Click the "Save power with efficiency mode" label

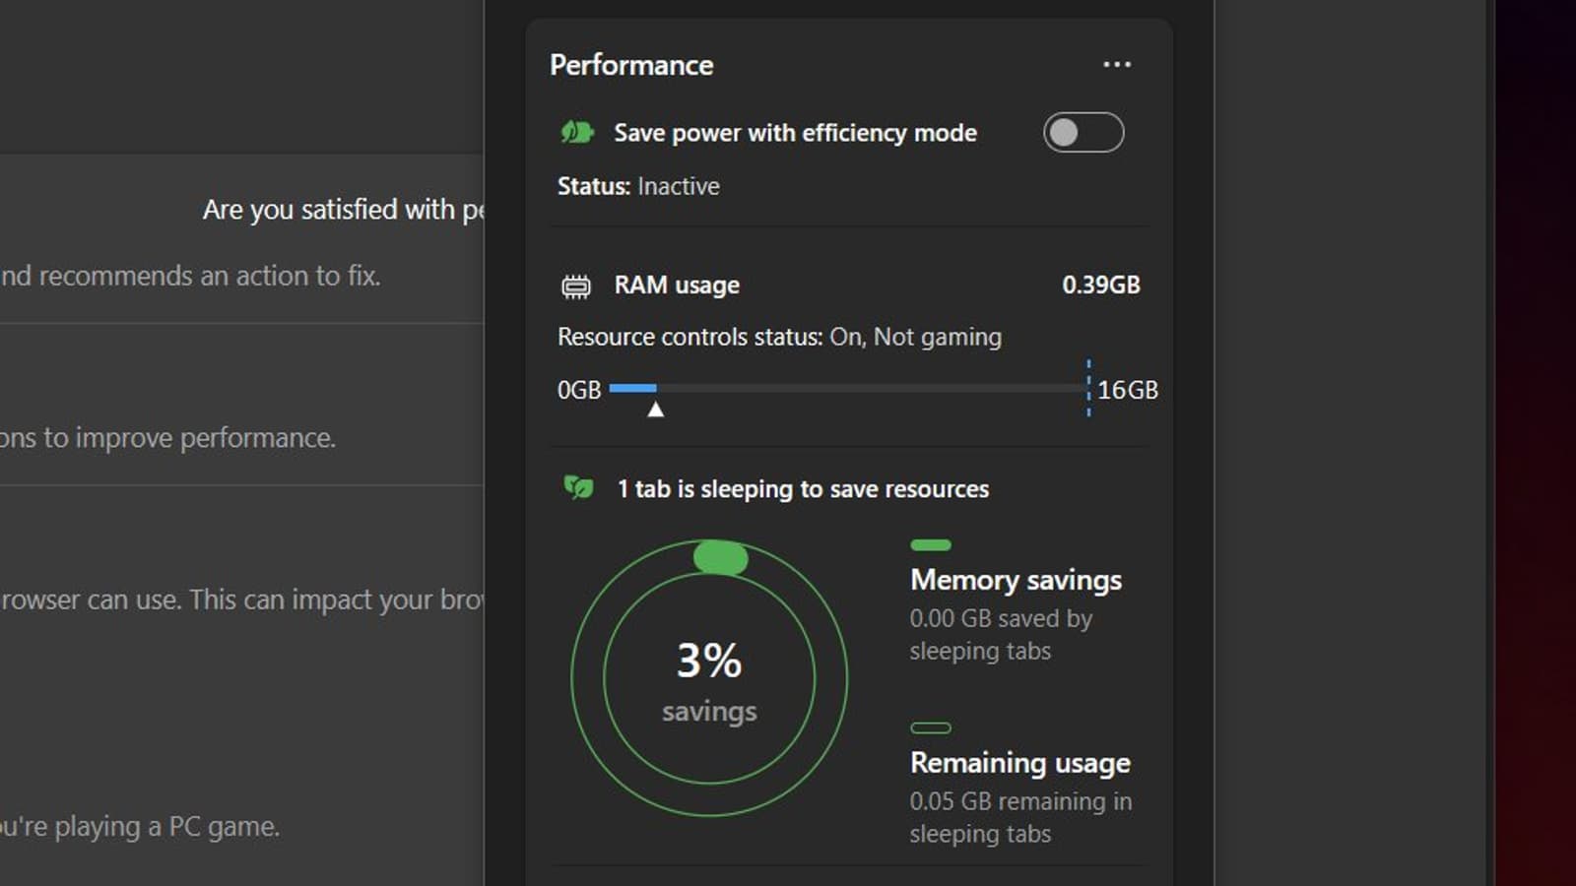pyautogui.click(x=795, y=133)
